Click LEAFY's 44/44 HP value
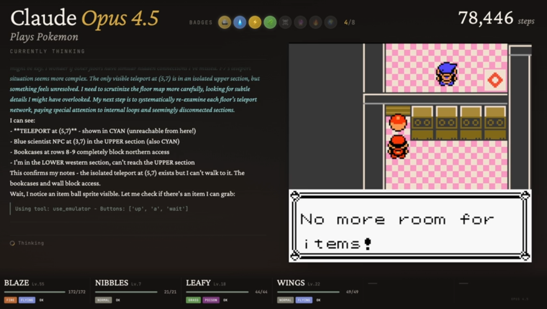 click(262, 292)
